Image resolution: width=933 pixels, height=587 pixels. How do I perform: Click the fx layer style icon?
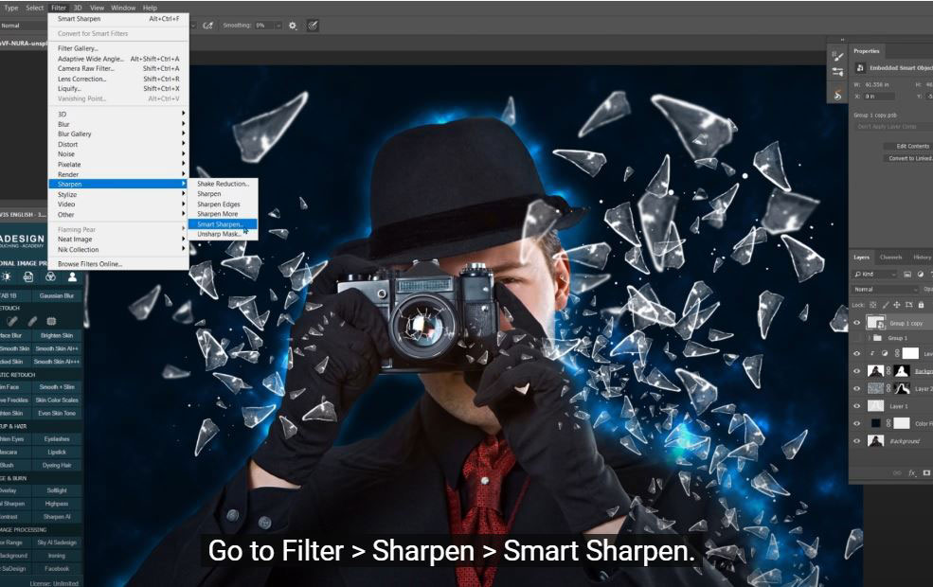pyautogui.click(x=913, y=471)
